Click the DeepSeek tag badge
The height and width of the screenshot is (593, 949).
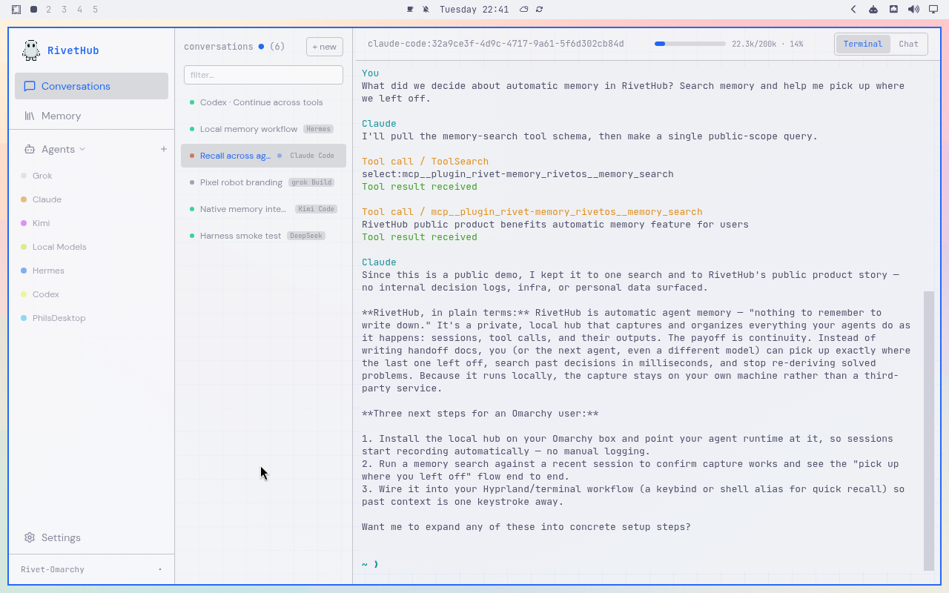(x=306, y=236)
